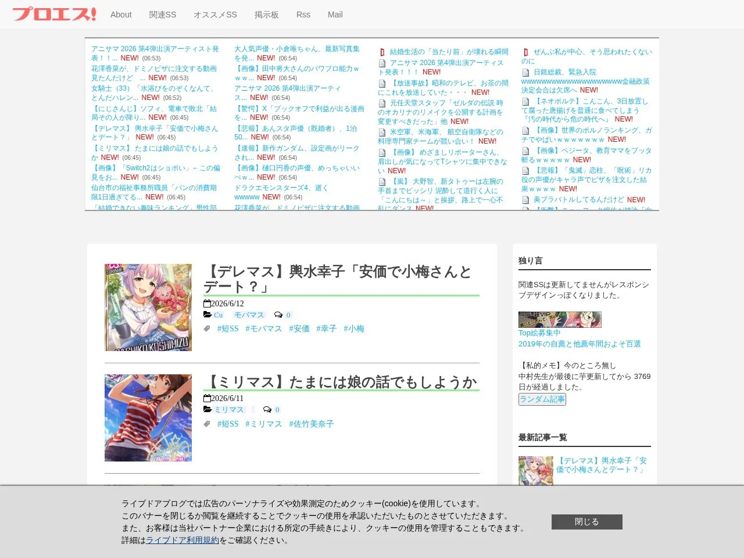This screenshot has width=744, height=558.
Task: Open feed link 【デレマス】輿水幸子 (06:45)
Action: pos(155,133)
